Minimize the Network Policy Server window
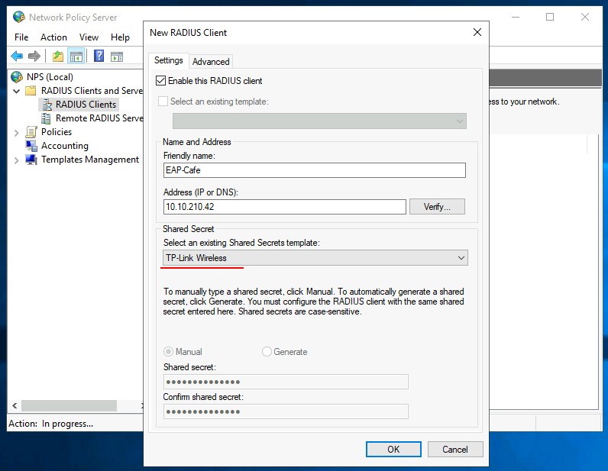The width and height of the screenshot is (608, 471). [516, 17]
